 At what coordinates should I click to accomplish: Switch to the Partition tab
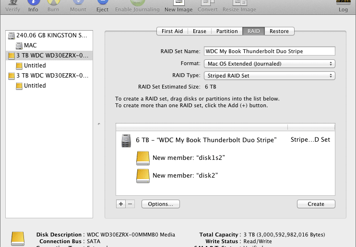pos(227,31)
